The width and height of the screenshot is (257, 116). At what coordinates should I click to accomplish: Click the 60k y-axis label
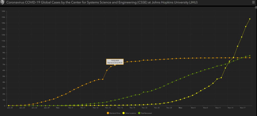pyautogui.click(x=4, y=70)
